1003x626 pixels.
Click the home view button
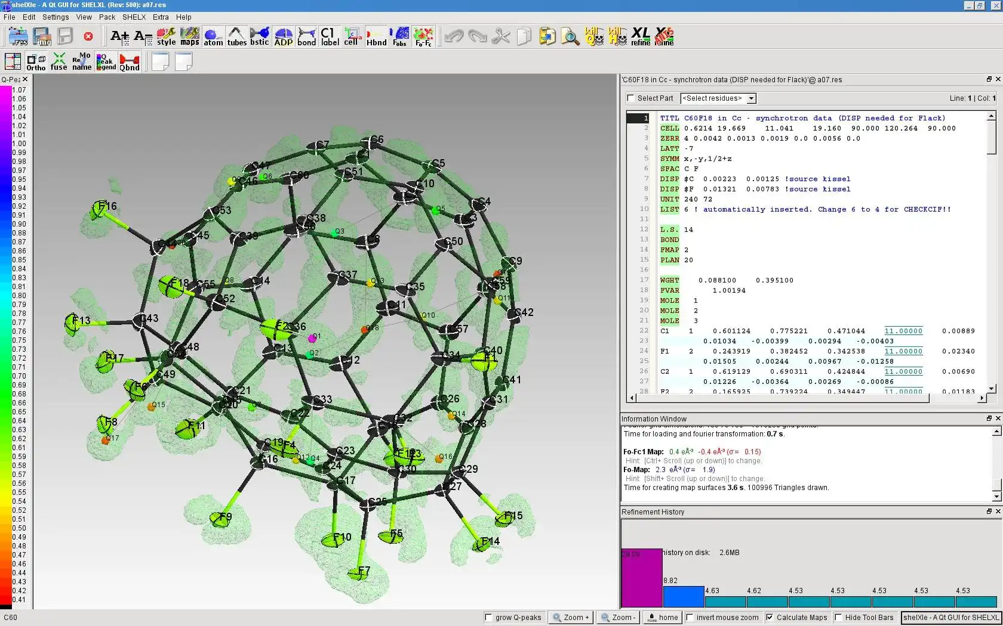click(662, 618)
